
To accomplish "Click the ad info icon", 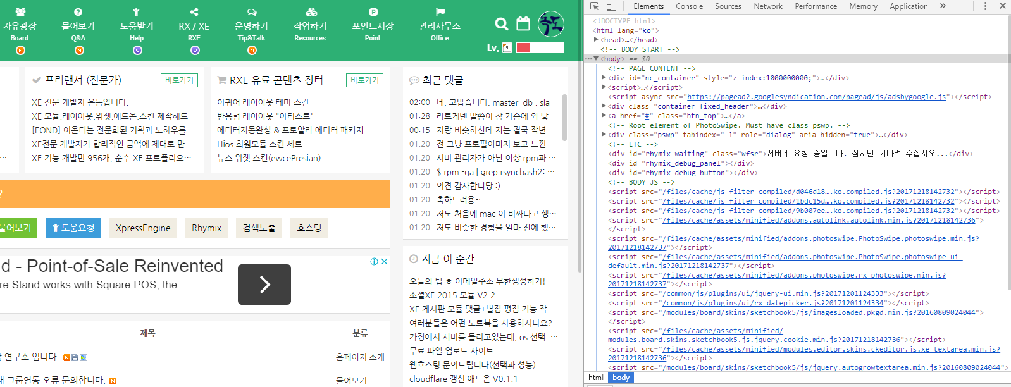I will point(374,261).
